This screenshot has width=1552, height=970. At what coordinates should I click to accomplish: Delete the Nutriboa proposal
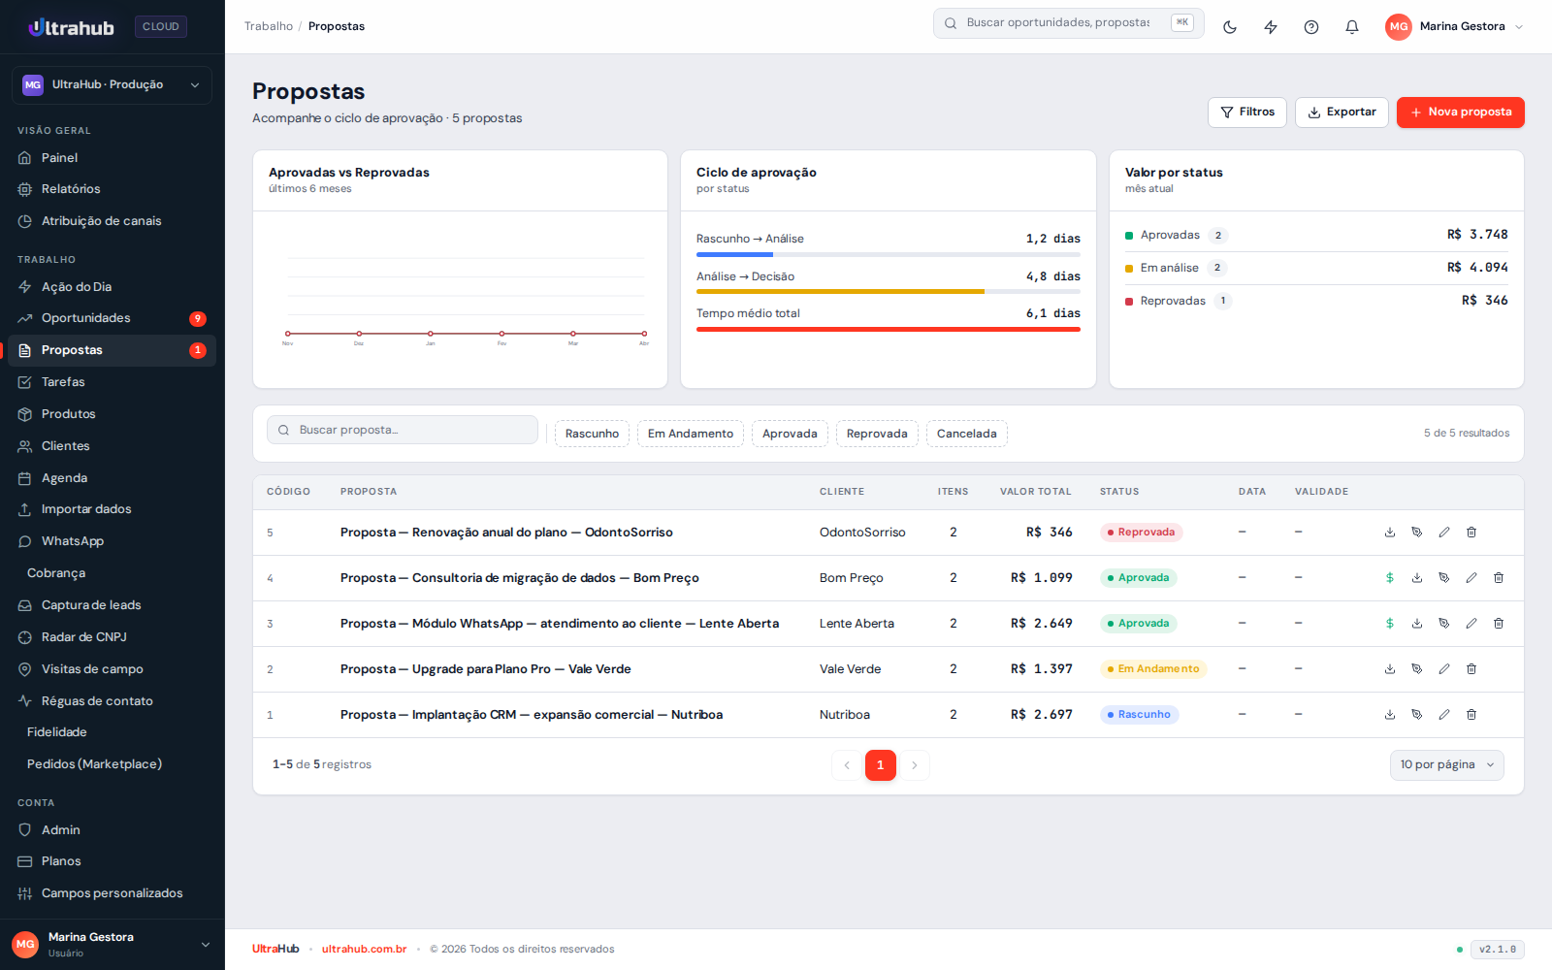(1471, 715)
